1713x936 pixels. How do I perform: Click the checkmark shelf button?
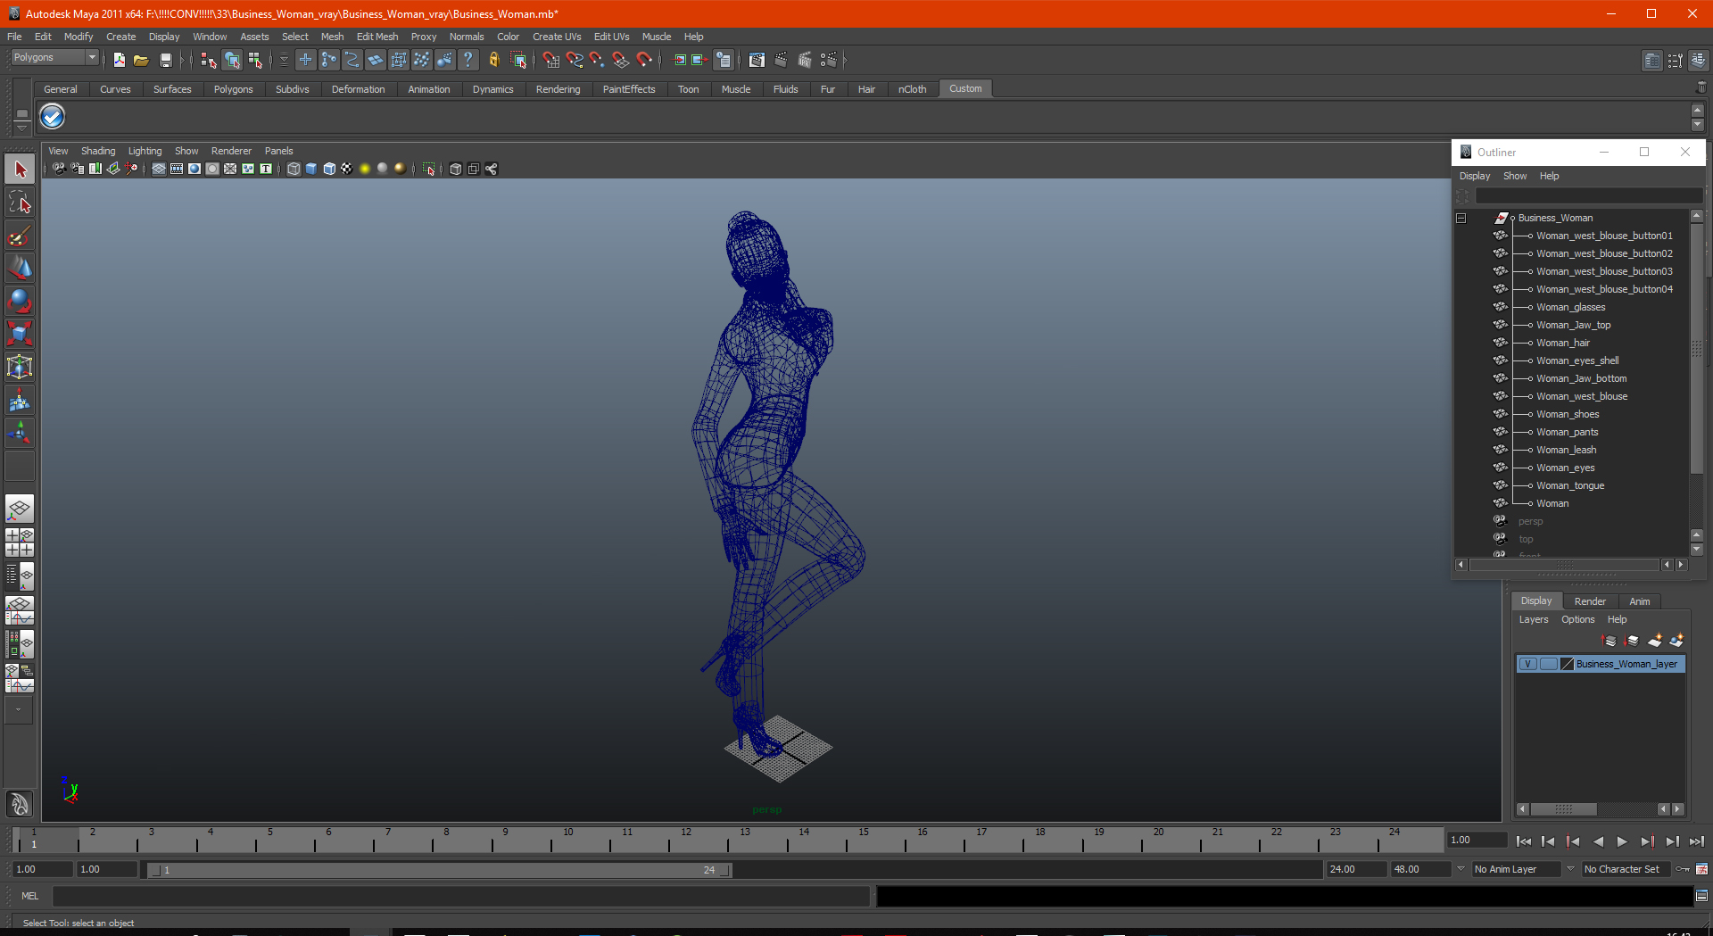coord(53,117)
